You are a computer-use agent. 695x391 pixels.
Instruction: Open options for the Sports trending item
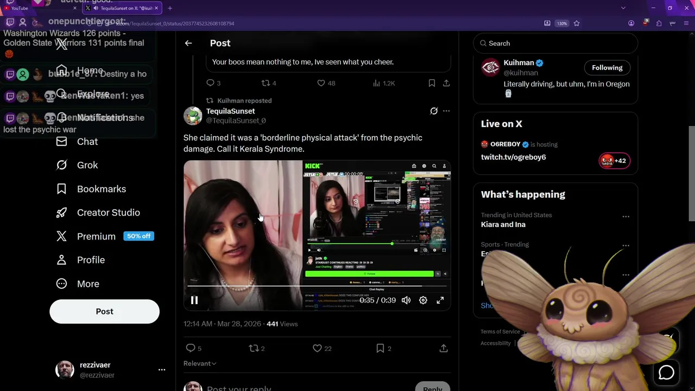coord(625,246)
